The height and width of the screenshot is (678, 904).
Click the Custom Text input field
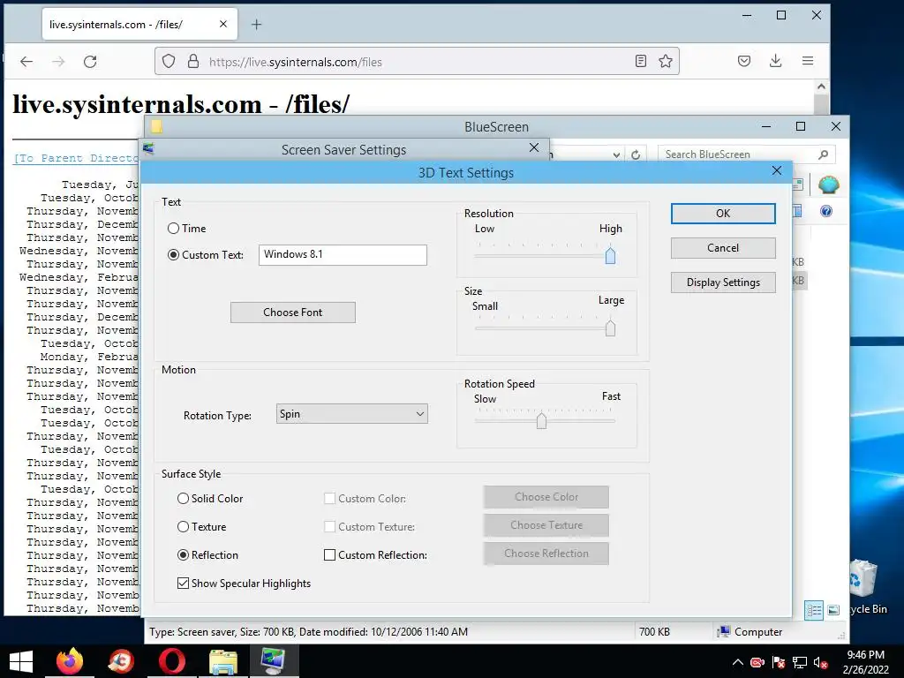coord(343,255)
